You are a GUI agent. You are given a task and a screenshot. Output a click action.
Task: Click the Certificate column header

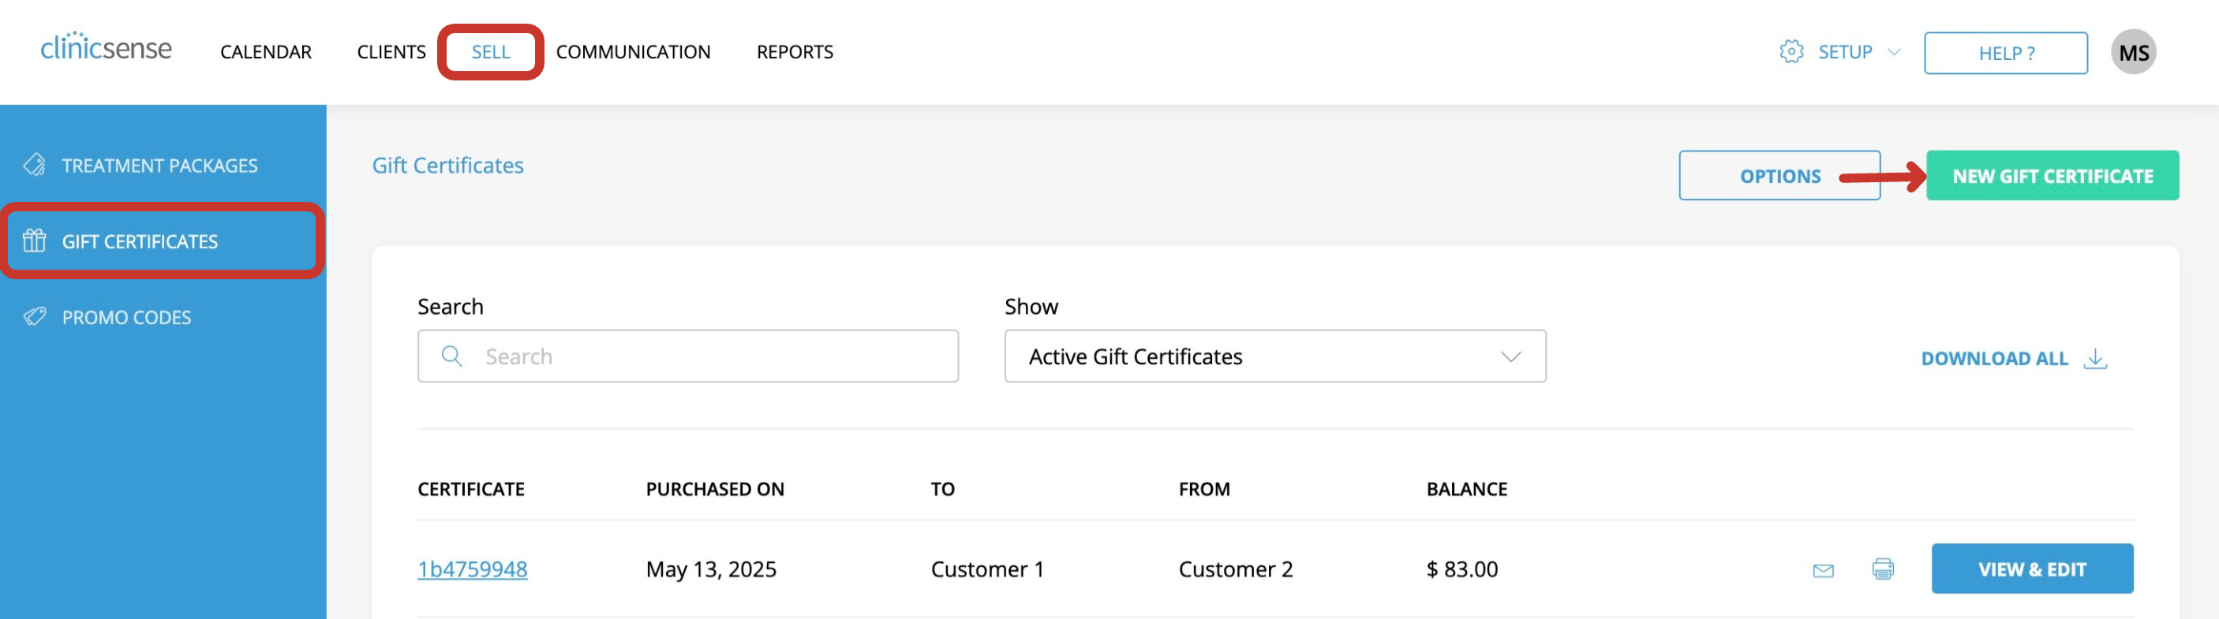(471, 489)
